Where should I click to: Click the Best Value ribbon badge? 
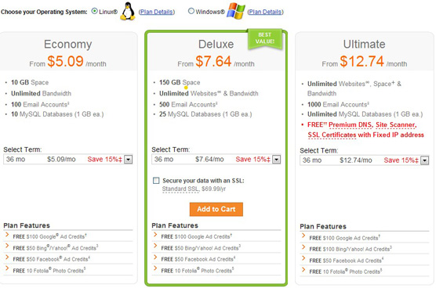click(x=265, y=39)
